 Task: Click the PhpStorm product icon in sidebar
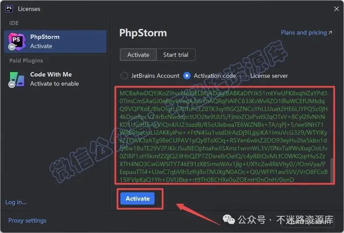click(x=17, y=41)
